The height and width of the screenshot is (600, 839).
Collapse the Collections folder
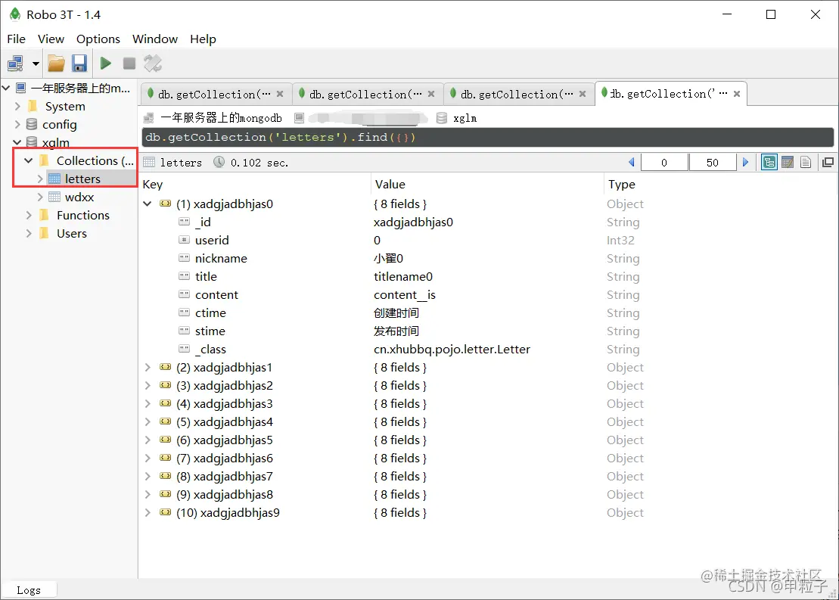point(28,160)
